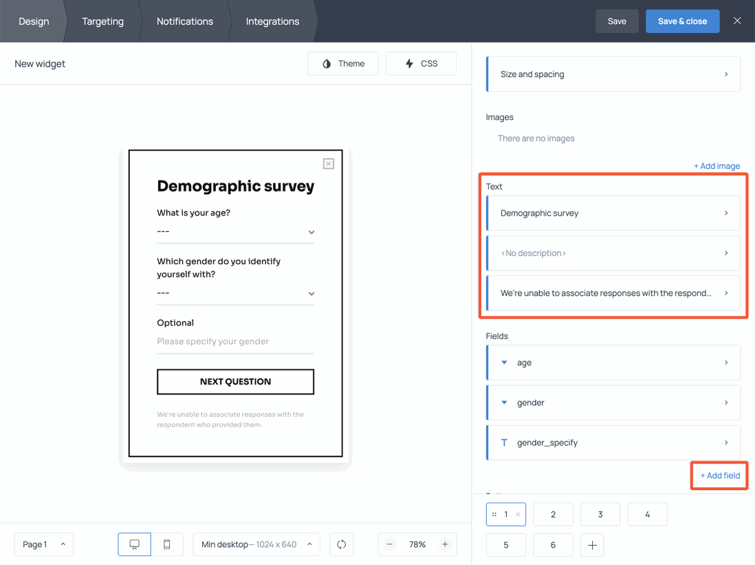Click the zoom in plus icon
The image size is (755, 565).
coord(446,544)
